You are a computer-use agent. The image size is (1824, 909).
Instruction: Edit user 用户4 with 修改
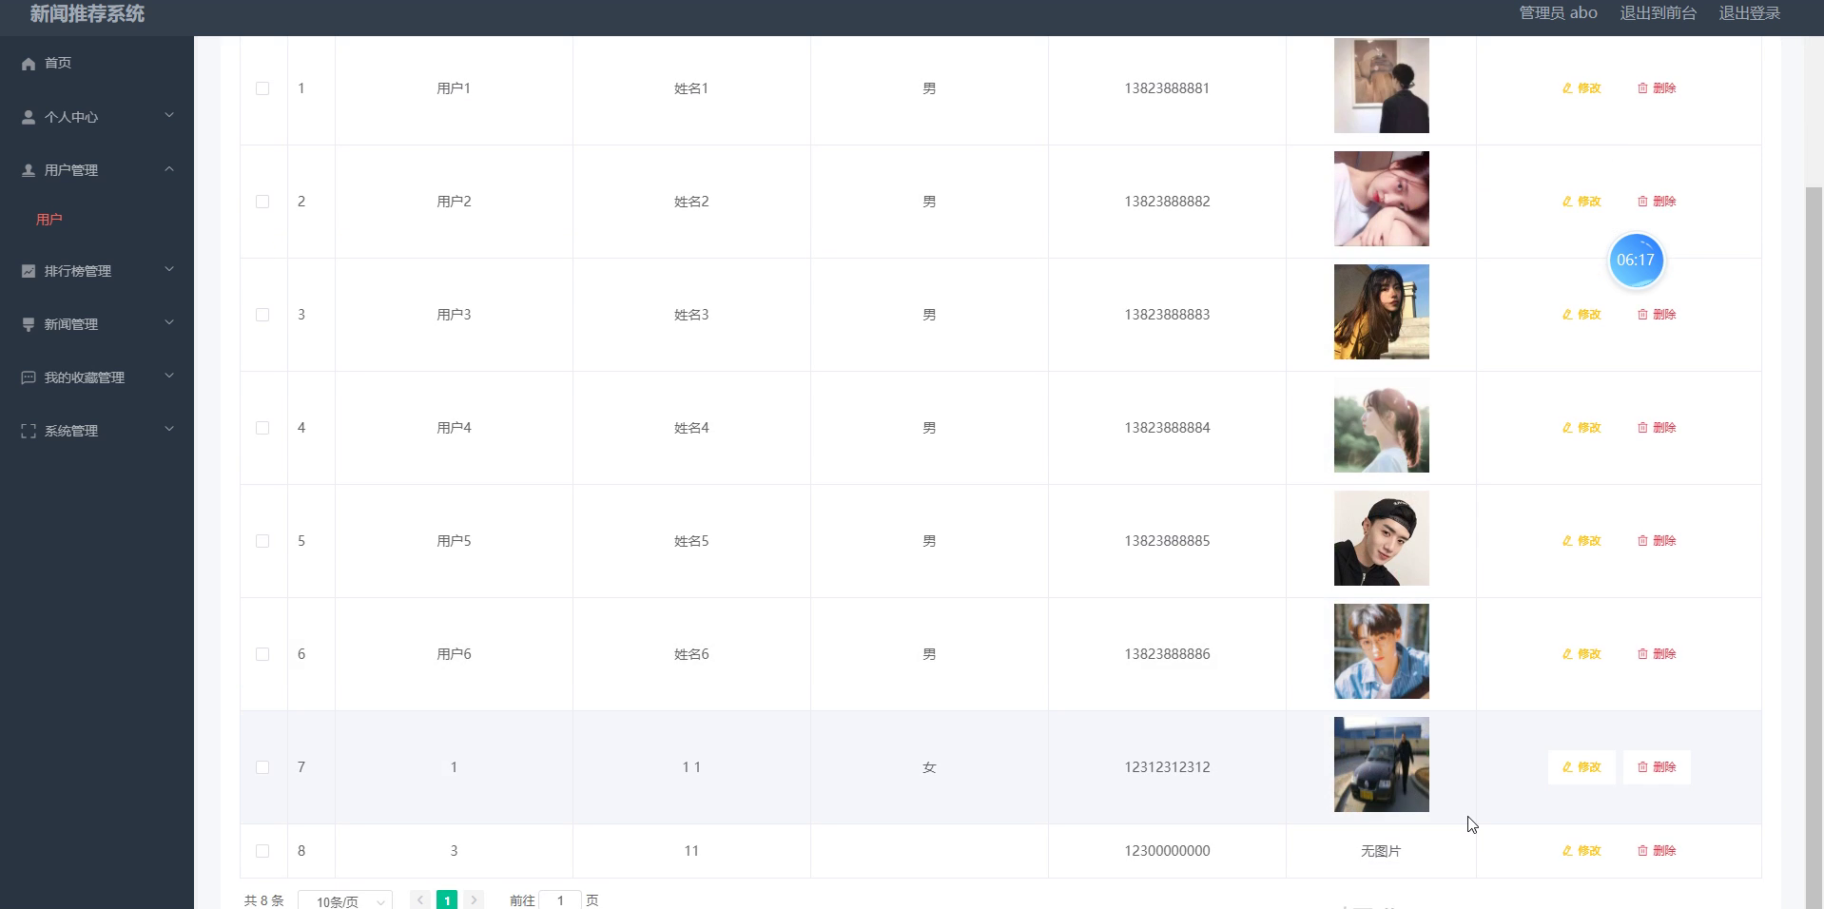pos(1581,428)
